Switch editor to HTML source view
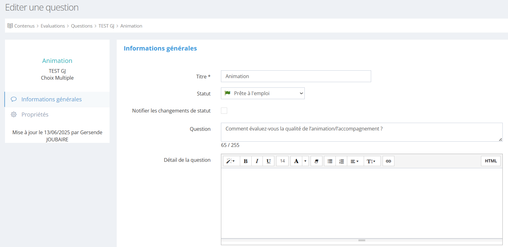The image size is (508, 247). [x=491, y=161]
